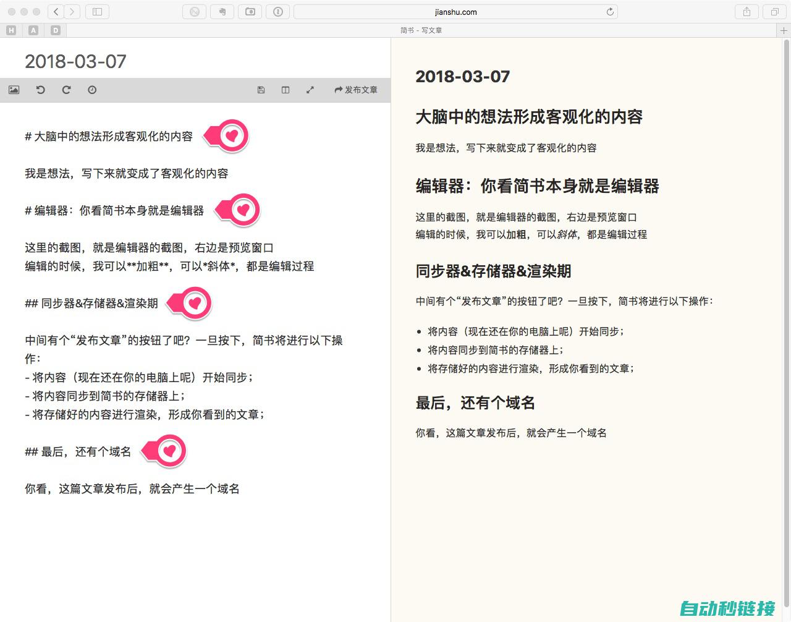The height and width of the screenshot is (622, 791).
Task: Click editor line '这里的截图，就是编辑器的截图，右边是预览窗口'
Action: click(149, 248)
